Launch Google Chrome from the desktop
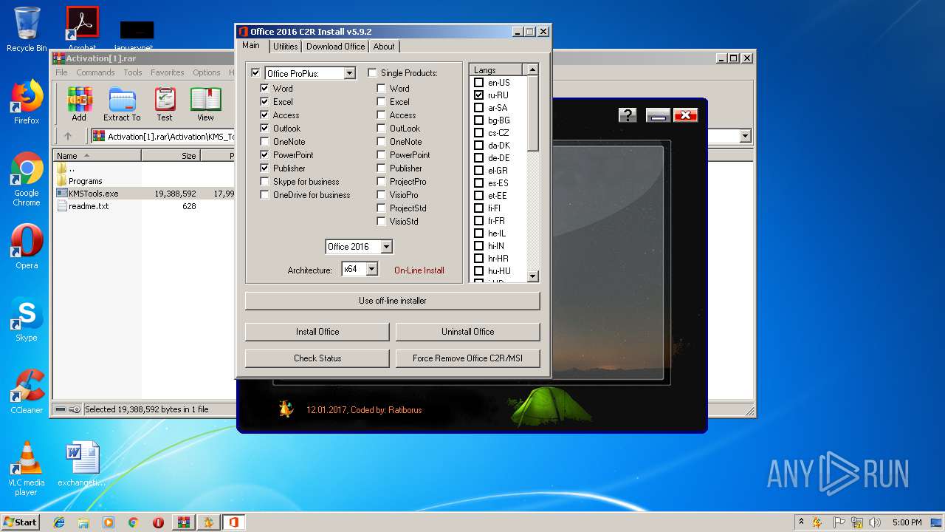The height and width of the screenshot is (532, 945). coord(27,180)
